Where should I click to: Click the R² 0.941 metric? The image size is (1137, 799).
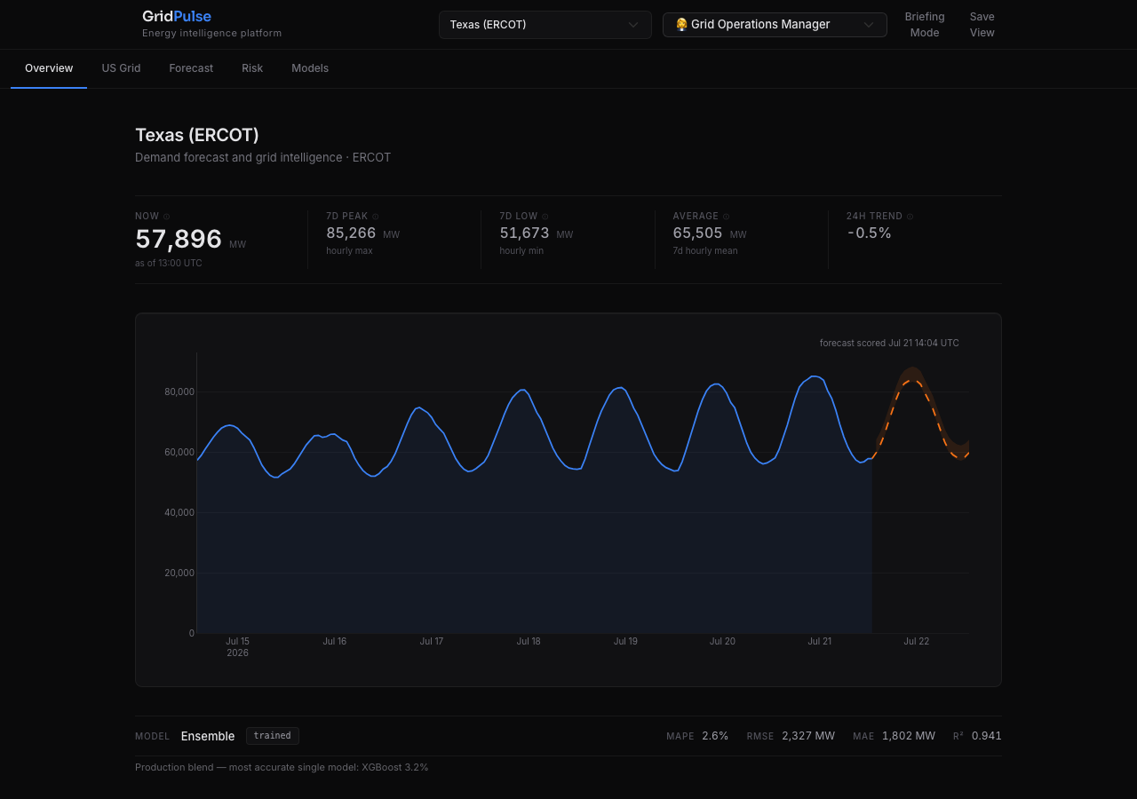[977, 736]
